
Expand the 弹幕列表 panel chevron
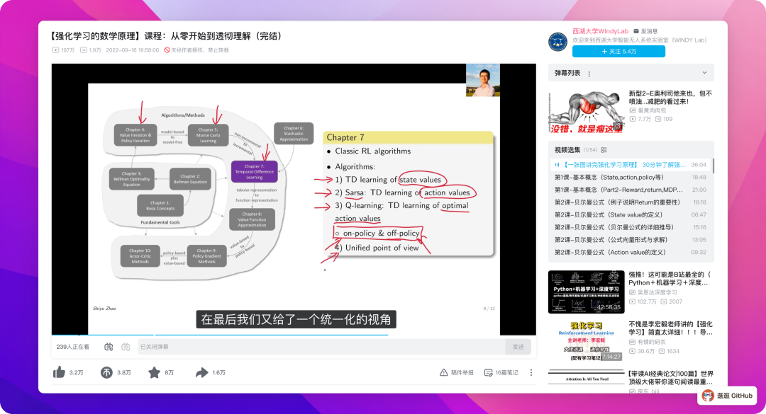pos(704,73)
